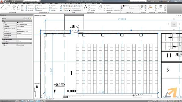Toggle layer on/off lightbulb icon
Screen dimensions: 182x102
(64, 10)
